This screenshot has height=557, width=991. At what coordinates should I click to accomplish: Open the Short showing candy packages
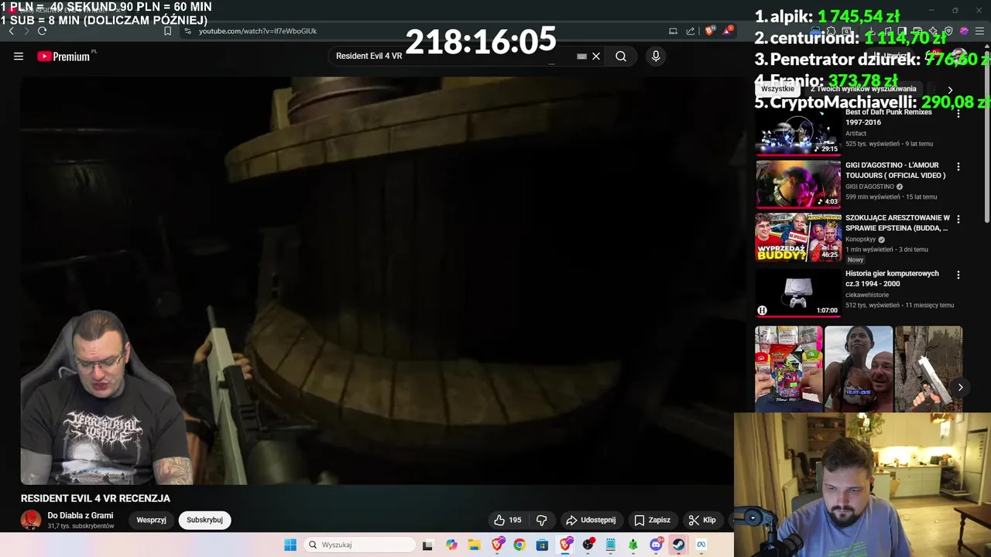click(788, 369)
